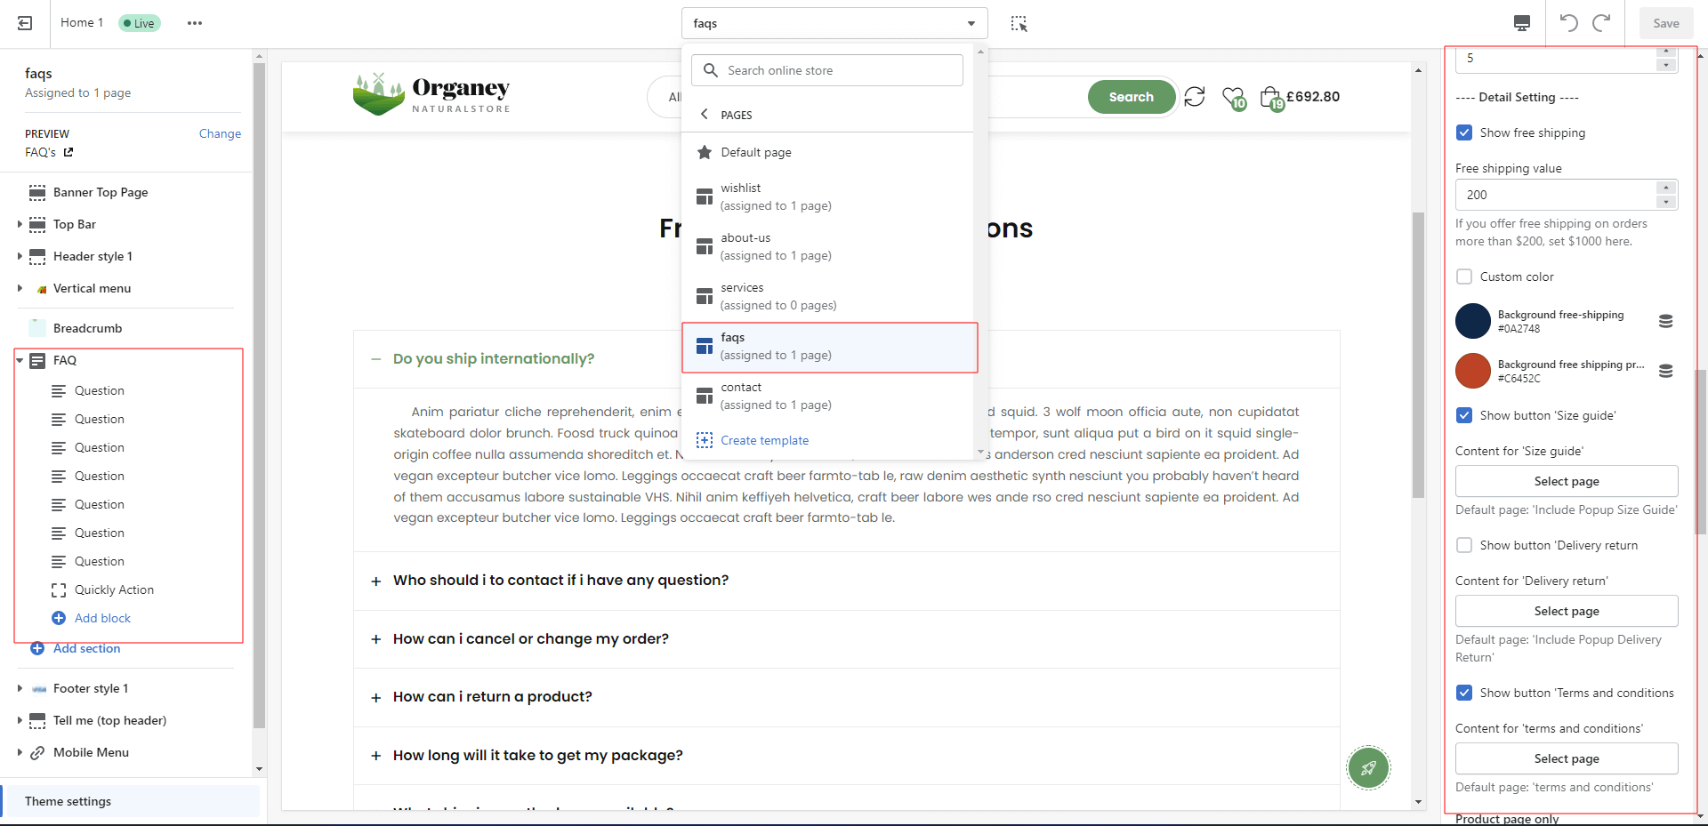Expand the Header style 1 section

[x=20, y=256]
